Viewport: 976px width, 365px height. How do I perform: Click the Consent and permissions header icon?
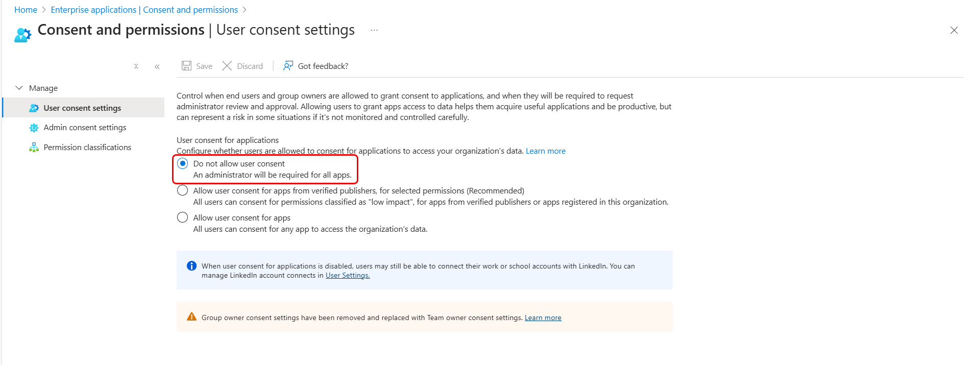pyautogui.click(x=22, y=35)
